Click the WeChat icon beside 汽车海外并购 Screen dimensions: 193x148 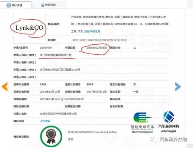point(154,140)
